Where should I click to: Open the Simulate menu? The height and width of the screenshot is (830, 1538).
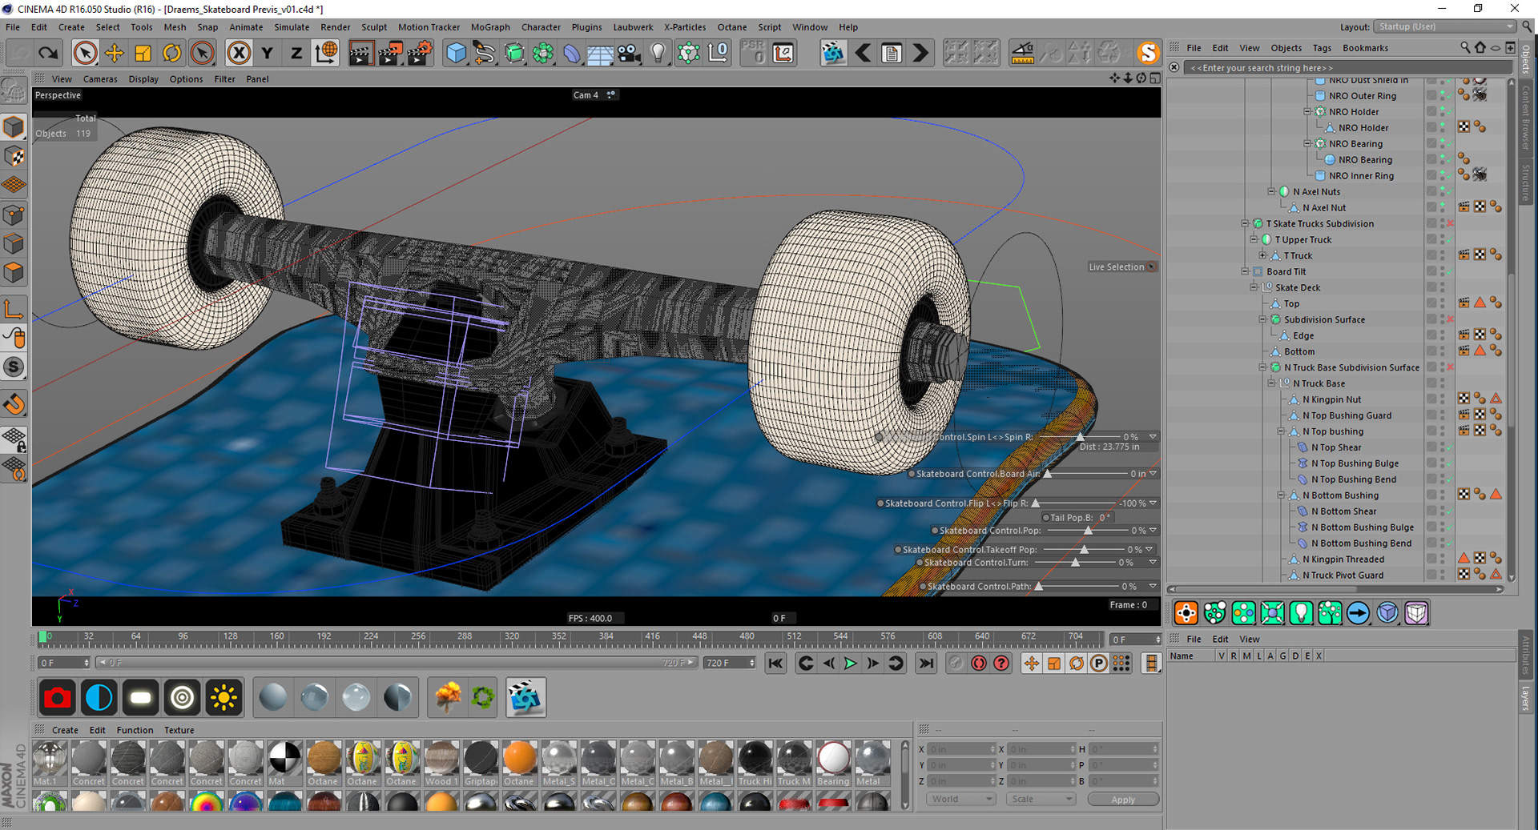coord(292,27)
